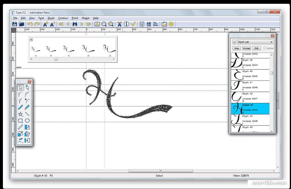
Task: Open the Glyph List combo box
Action: pos(255,42)
